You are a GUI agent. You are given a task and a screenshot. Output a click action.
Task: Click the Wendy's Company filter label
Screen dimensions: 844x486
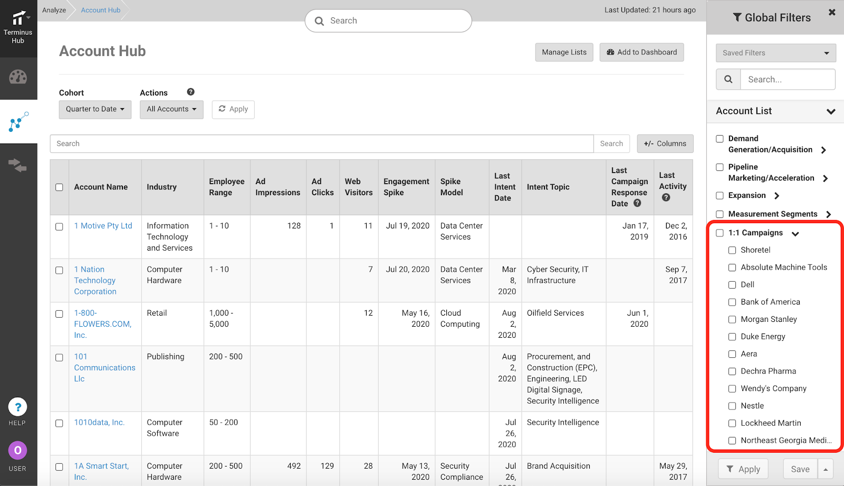click(x=773, y=388)
